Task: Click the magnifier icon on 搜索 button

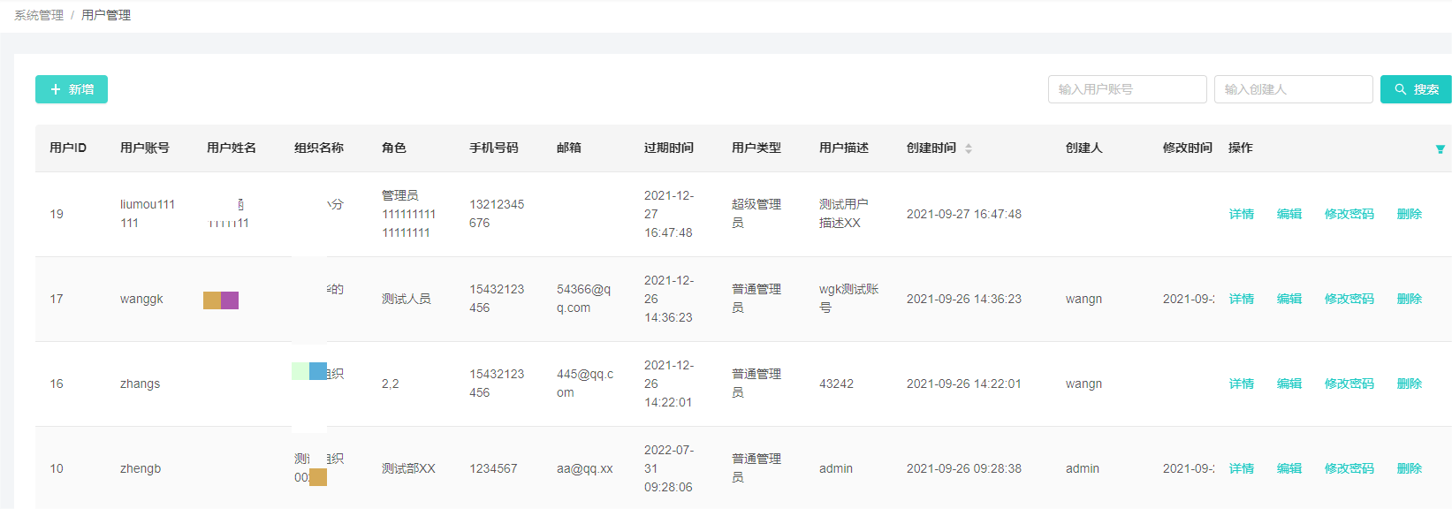Action: [x=1401, y=89]
